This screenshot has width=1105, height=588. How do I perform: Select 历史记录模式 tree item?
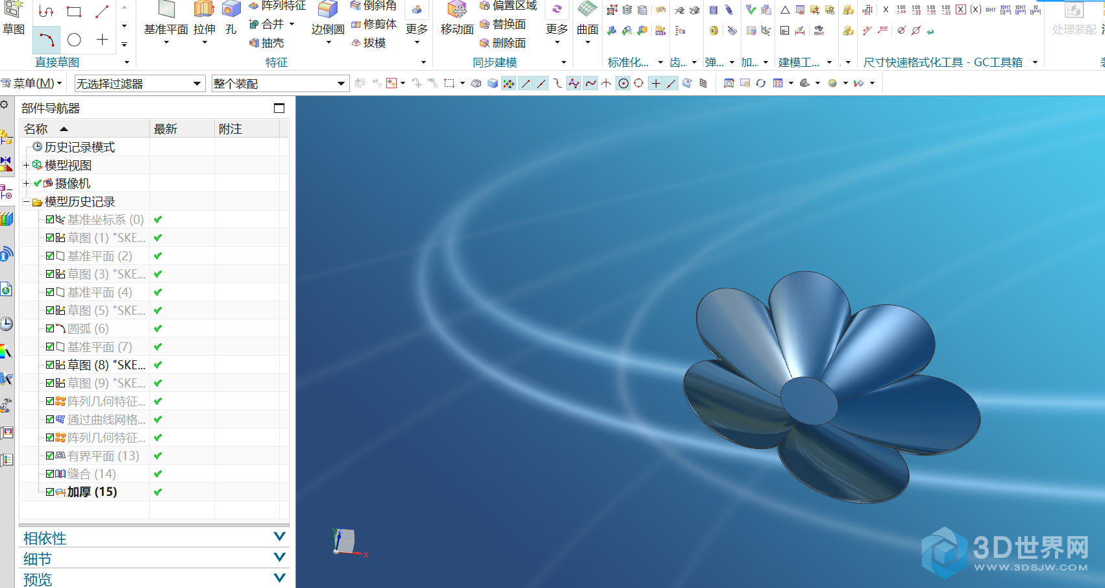pyautogui.click(x=79, y=147)
